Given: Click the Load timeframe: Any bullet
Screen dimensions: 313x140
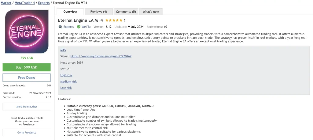Looking at the screenshot, I should point(81,110).
